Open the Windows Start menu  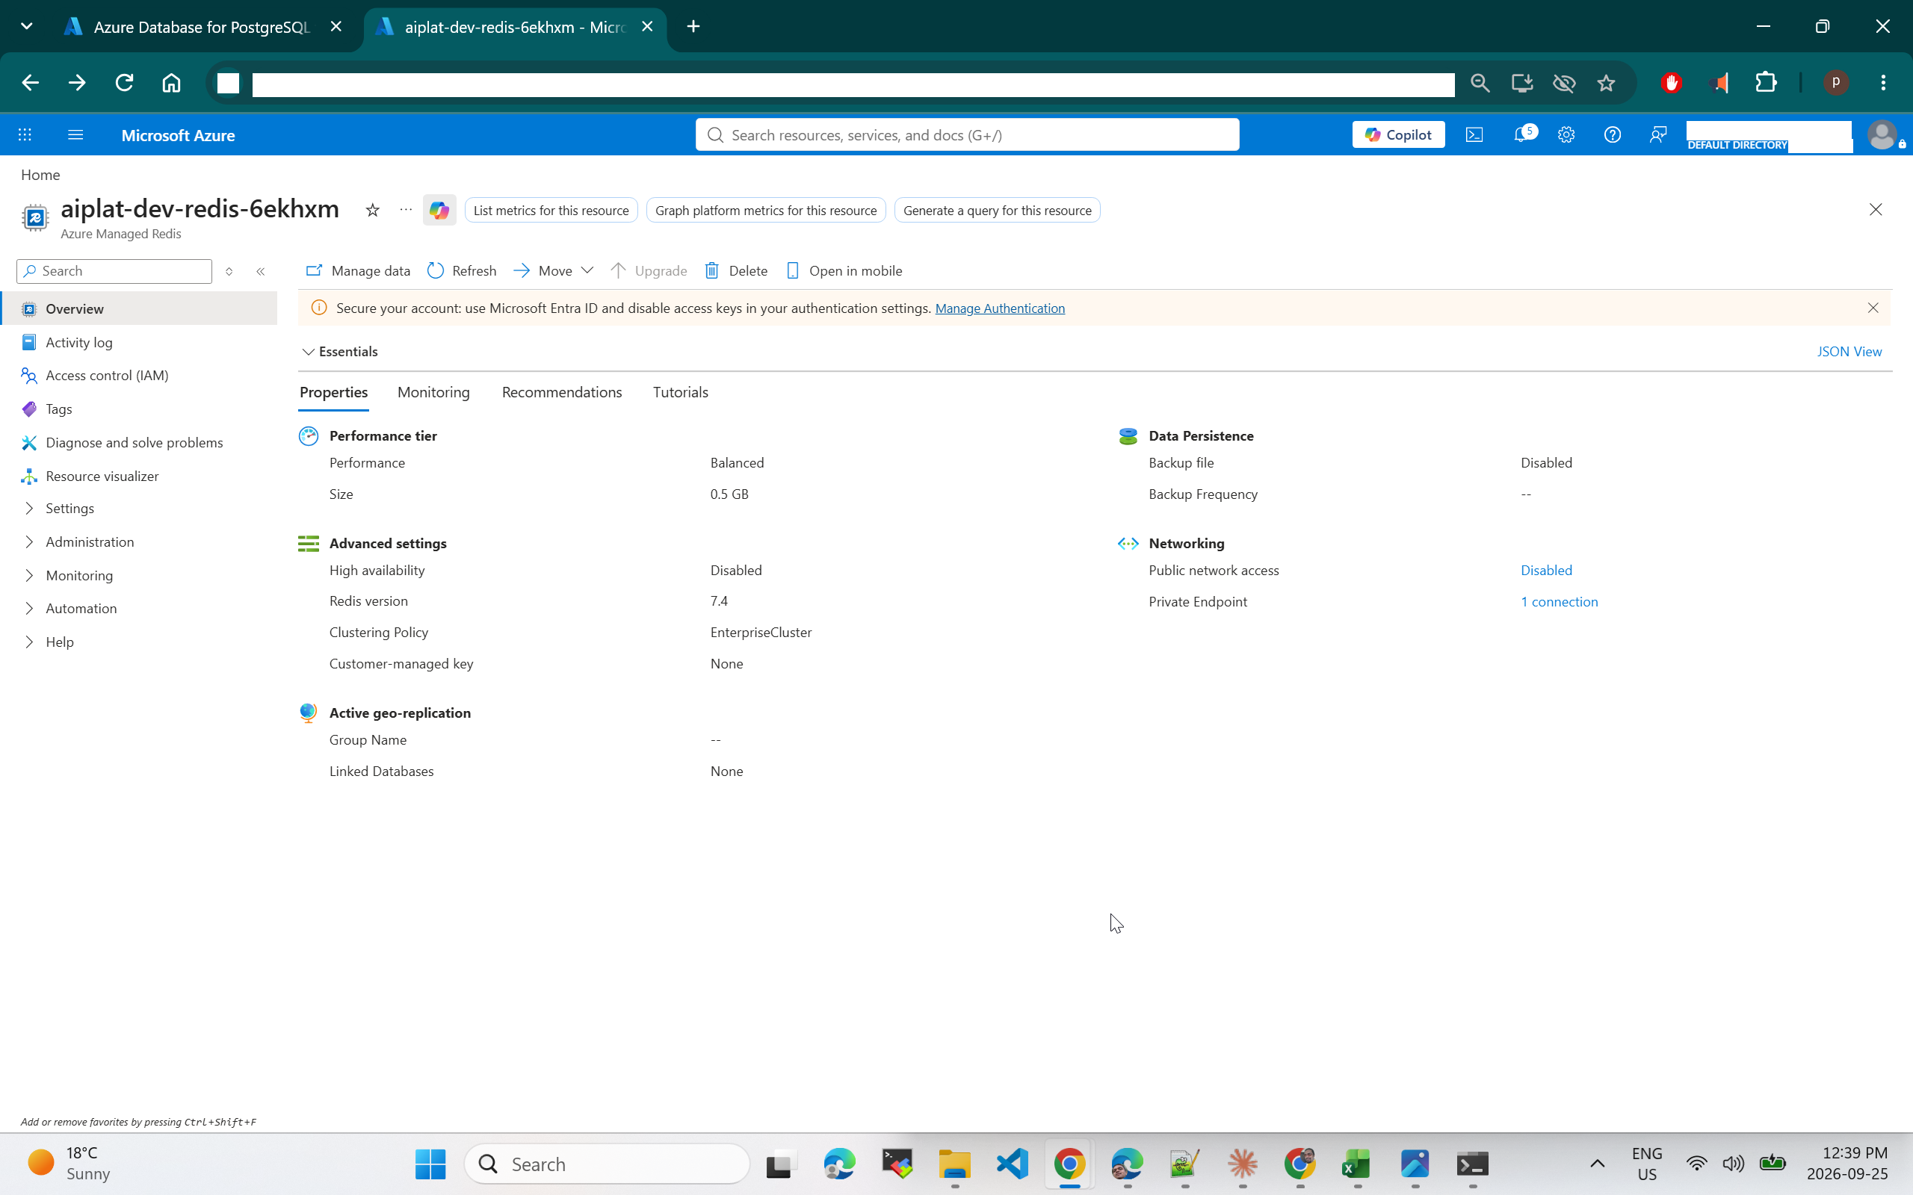point(430,1164)
